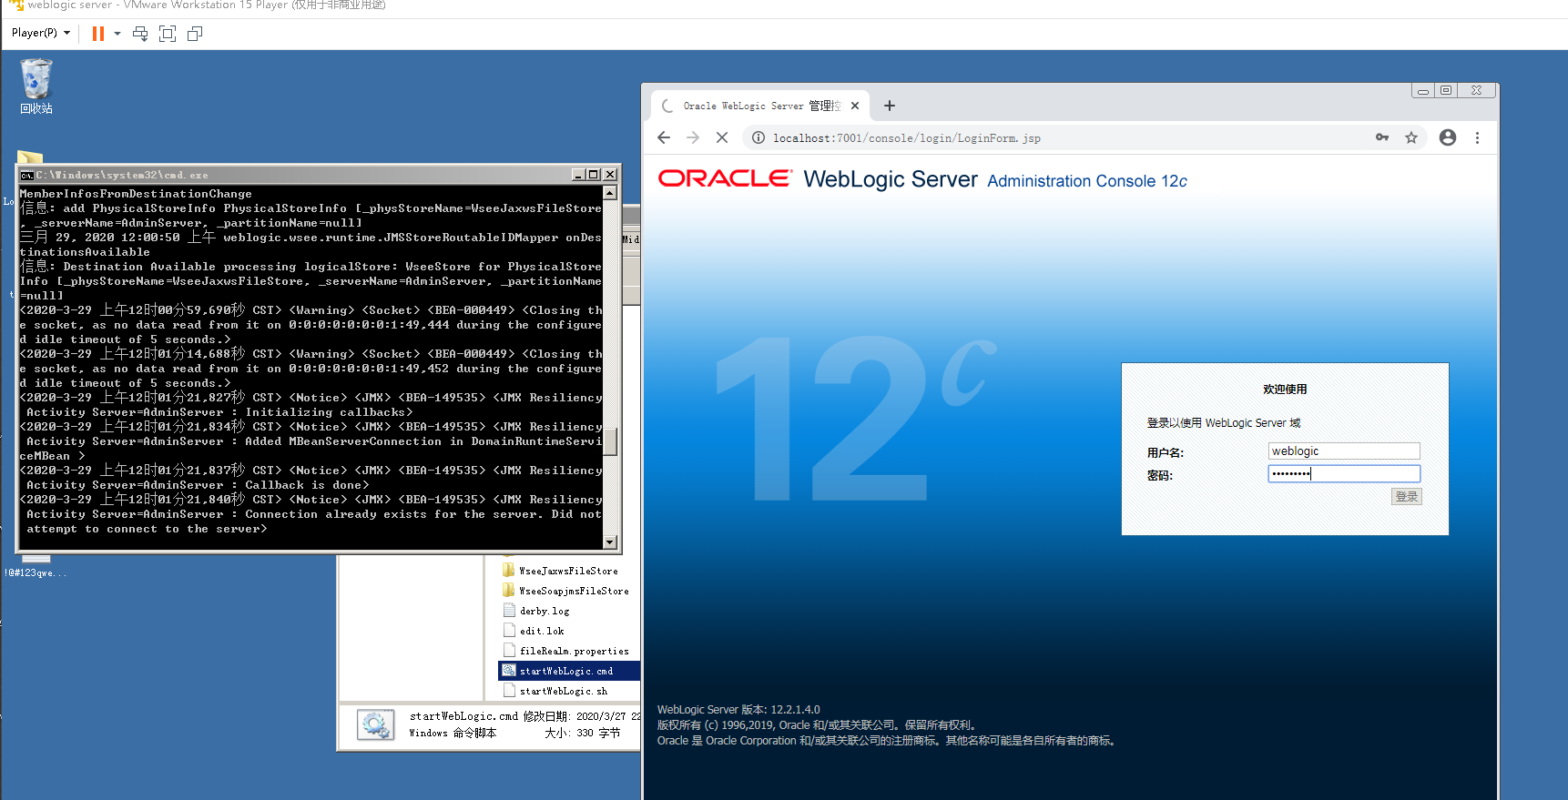1568x800 pixels.
Task: Close the Oracle WebLogic Server tab
Action: pos(855,106)
